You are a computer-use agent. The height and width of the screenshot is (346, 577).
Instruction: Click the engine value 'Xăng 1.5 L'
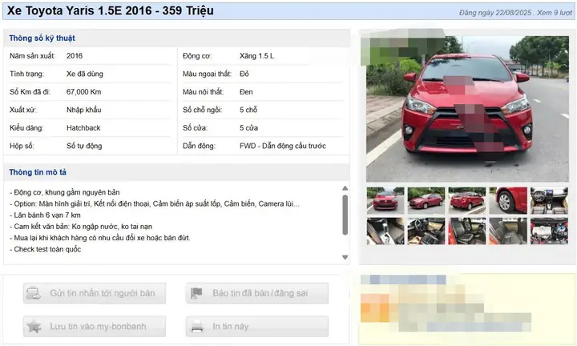tap(256, 56)
